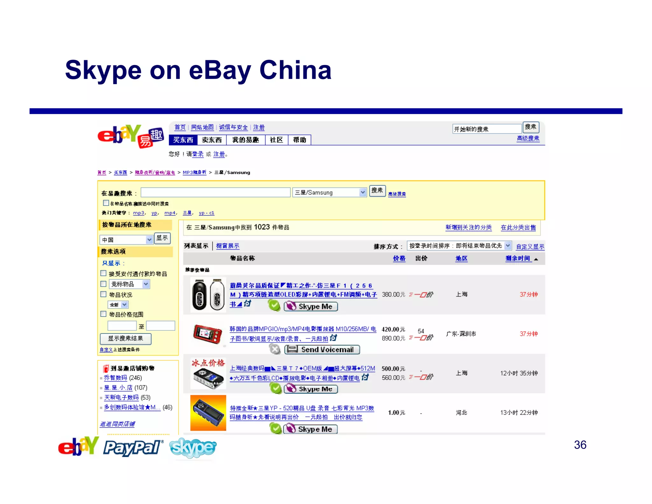The height and width of the screenshot is (504, 652).
Task: Click the red 一口价 icon on first listing
Action: (x=421, y=295)
